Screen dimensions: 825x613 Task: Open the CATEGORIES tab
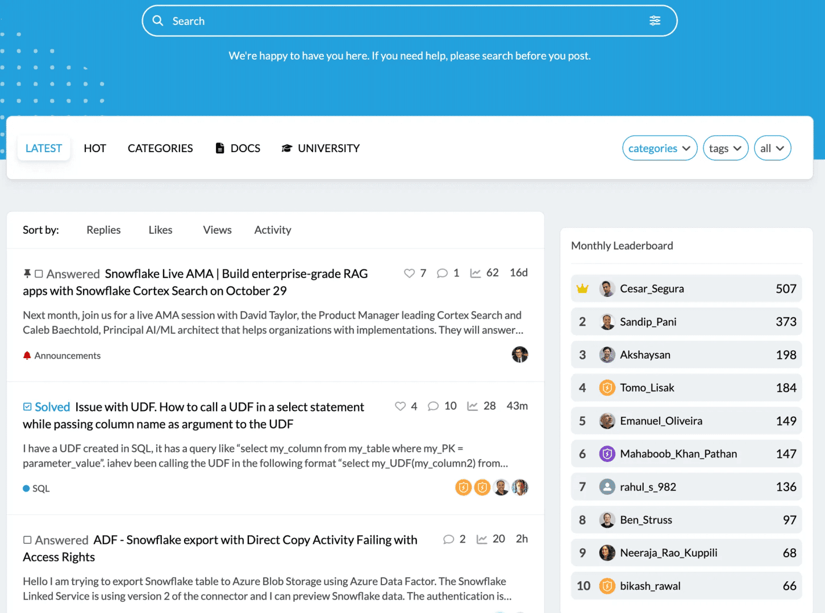tap(160, 148)
